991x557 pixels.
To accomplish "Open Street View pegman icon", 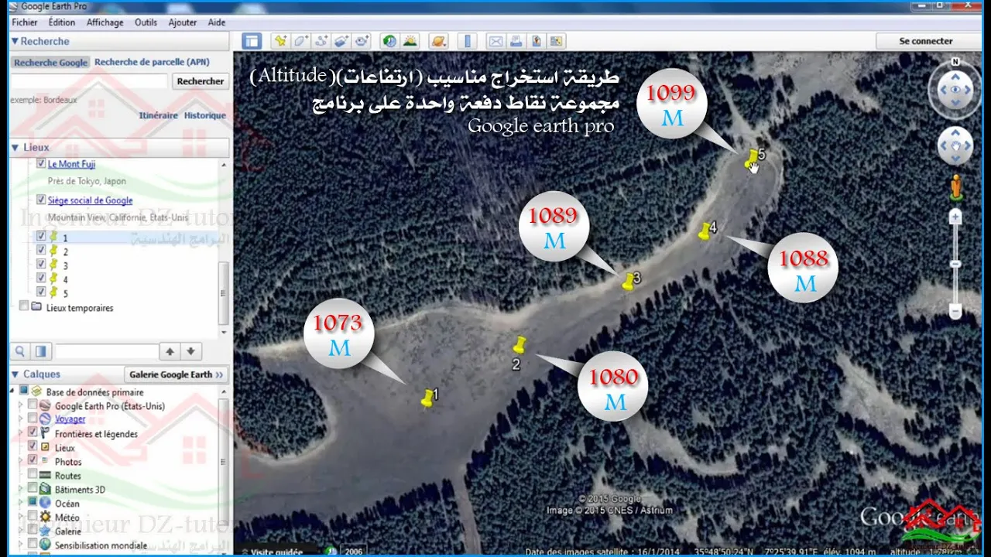I will pos(956,187).
